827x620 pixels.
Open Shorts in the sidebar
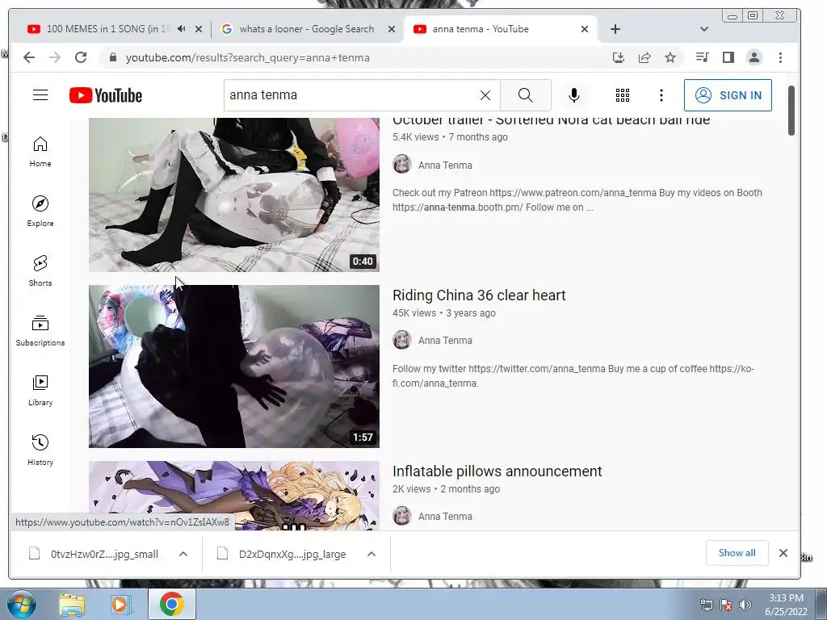(40, 271)
